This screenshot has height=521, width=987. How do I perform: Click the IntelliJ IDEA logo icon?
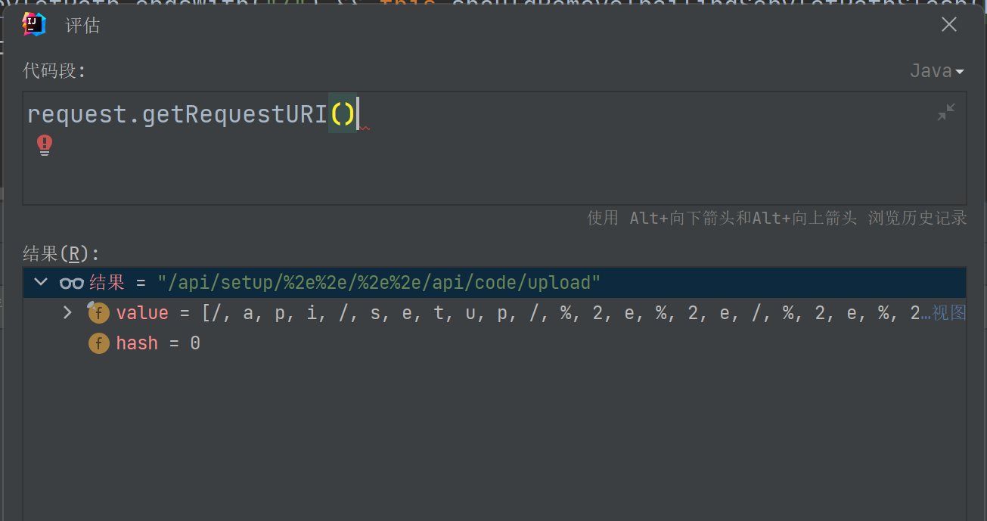(34, 25)
